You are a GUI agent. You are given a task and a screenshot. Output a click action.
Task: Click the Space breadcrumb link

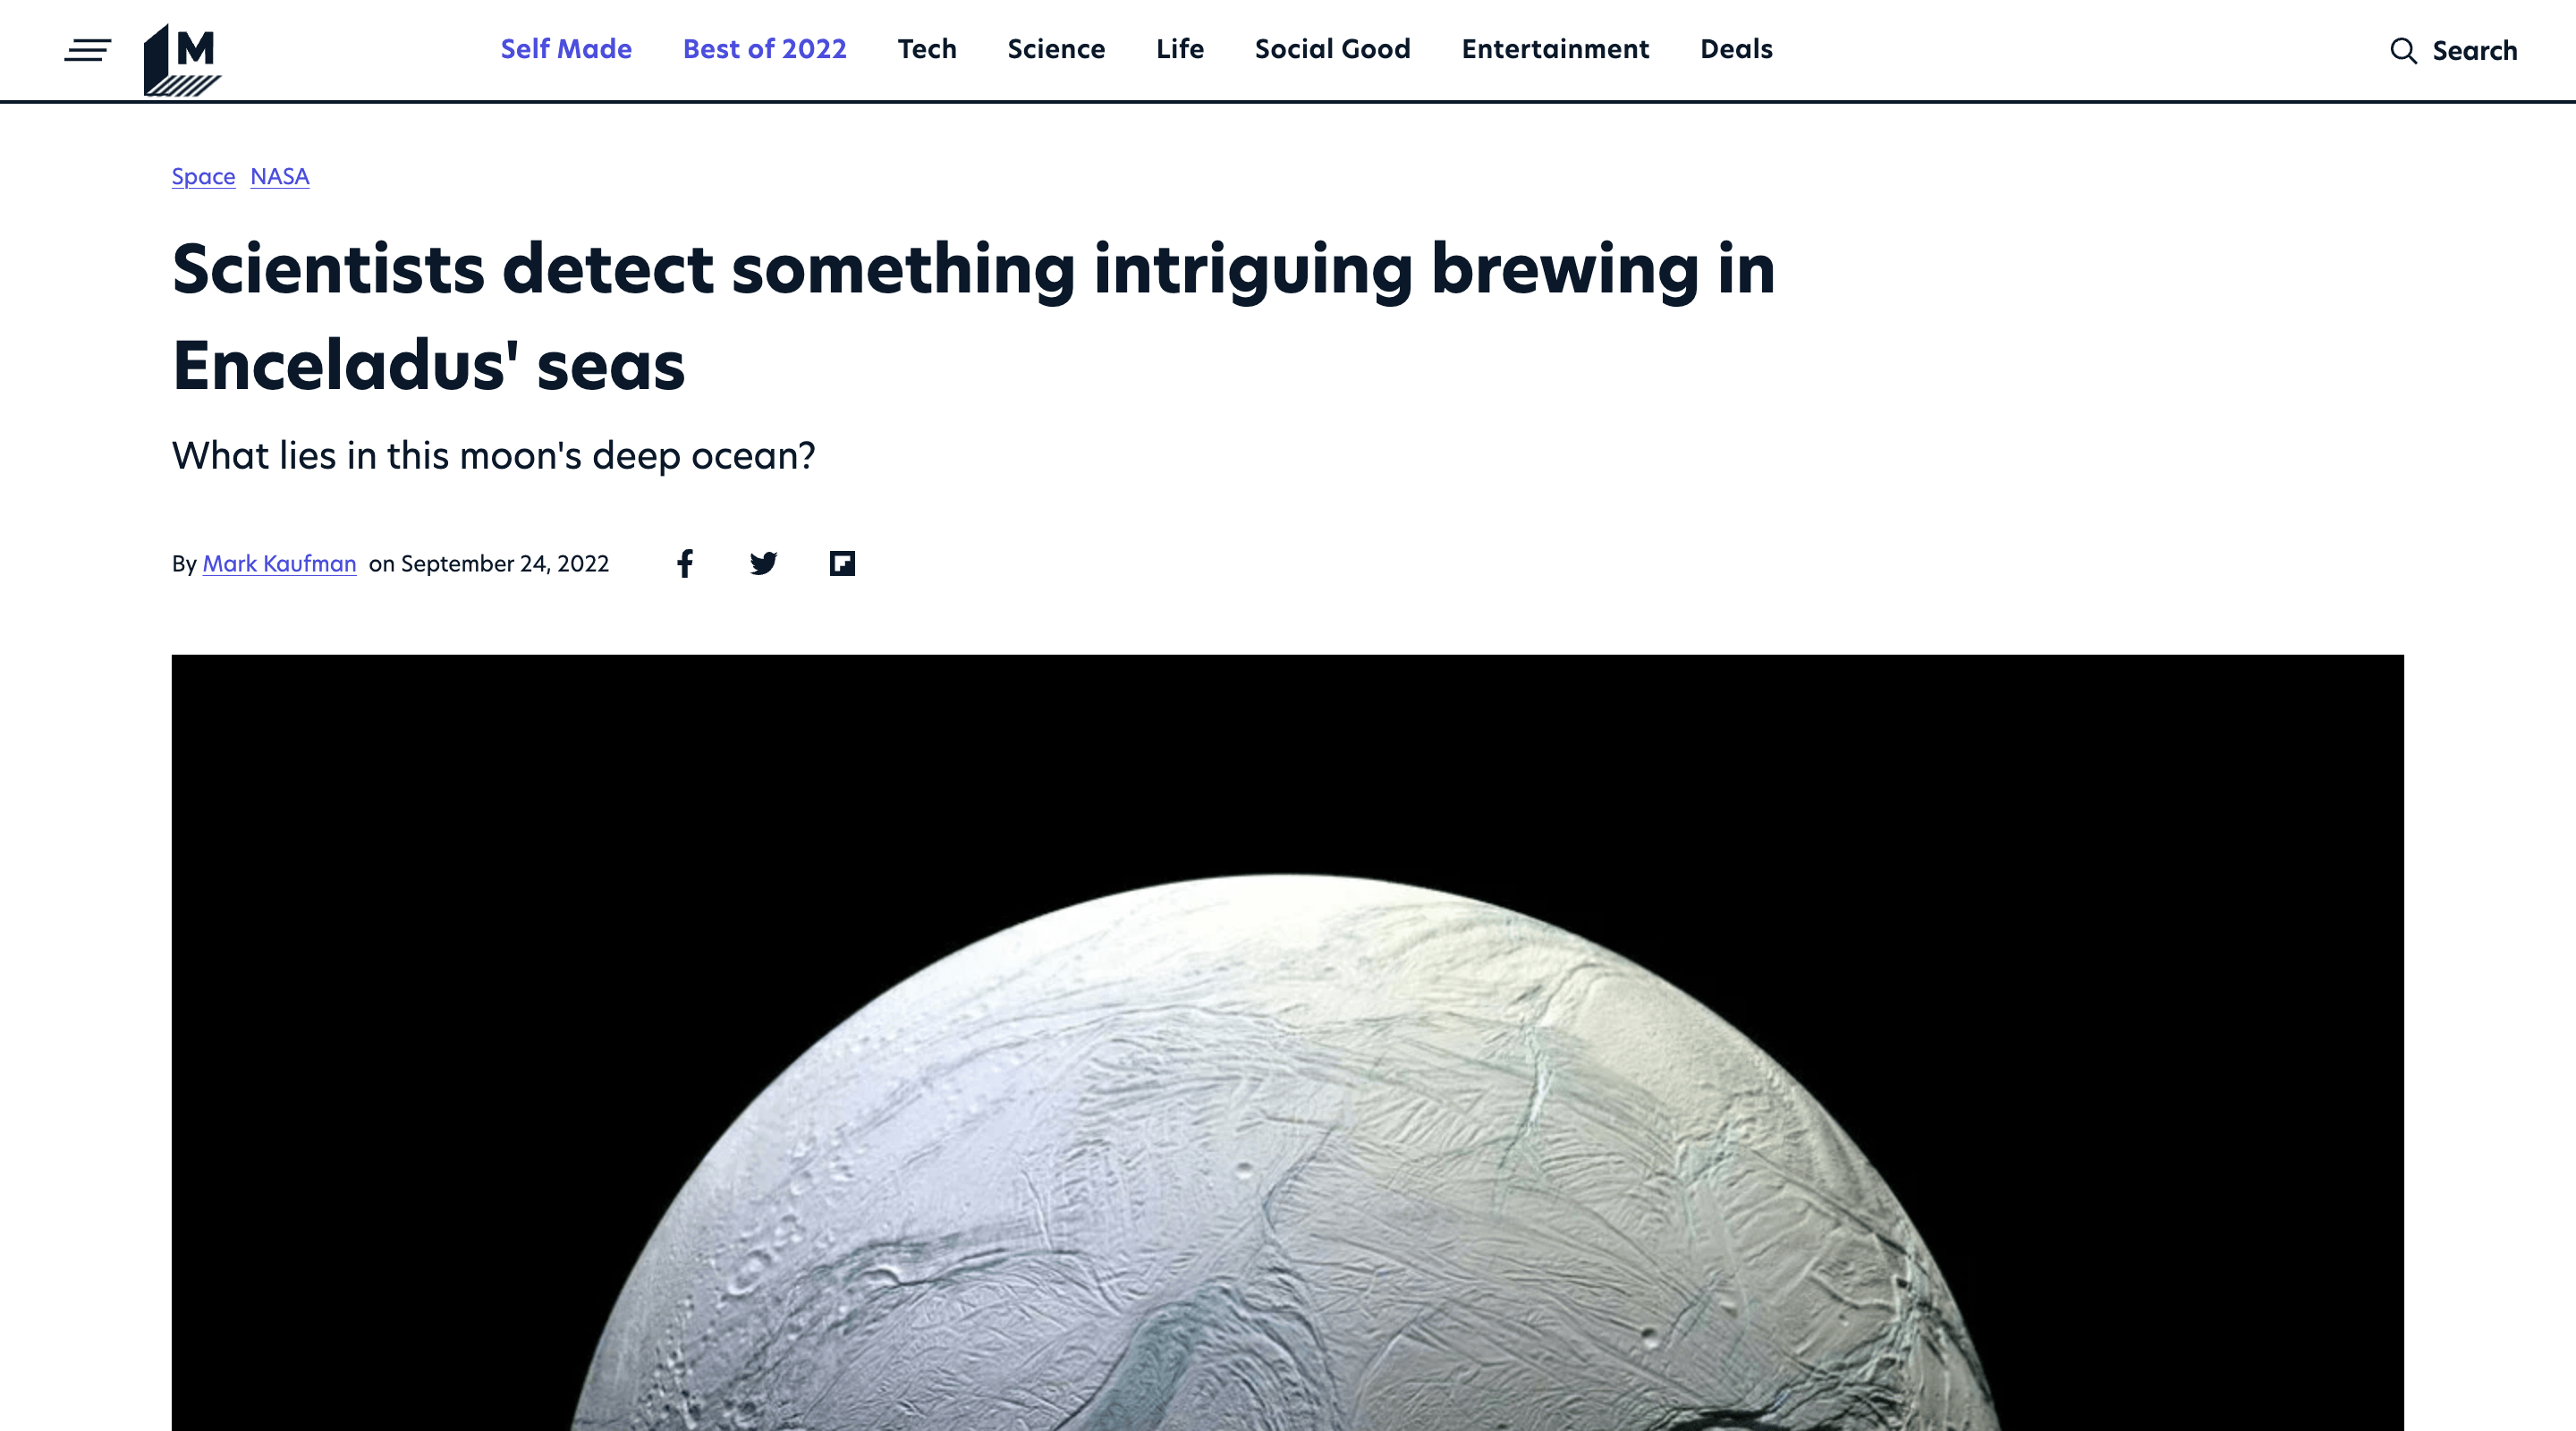click(203, 176)
